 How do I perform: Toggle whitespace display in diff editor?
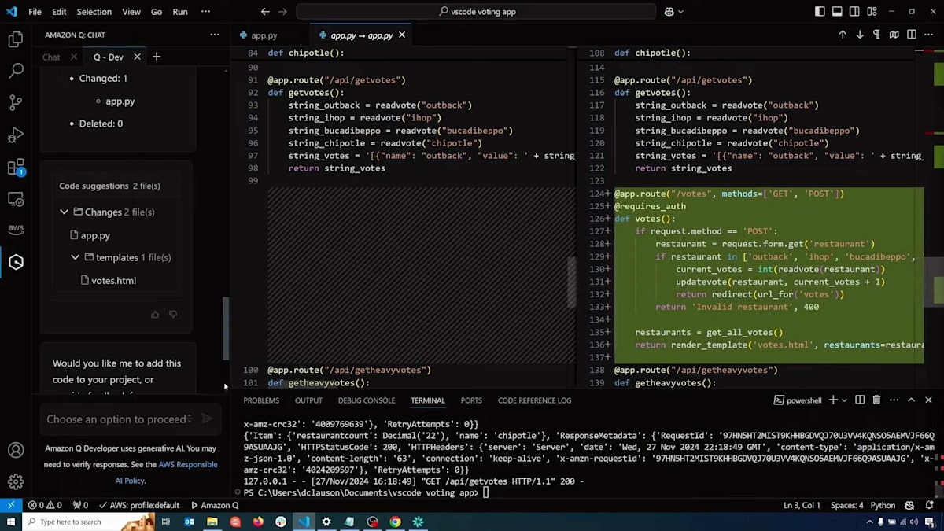pos(877,35)
